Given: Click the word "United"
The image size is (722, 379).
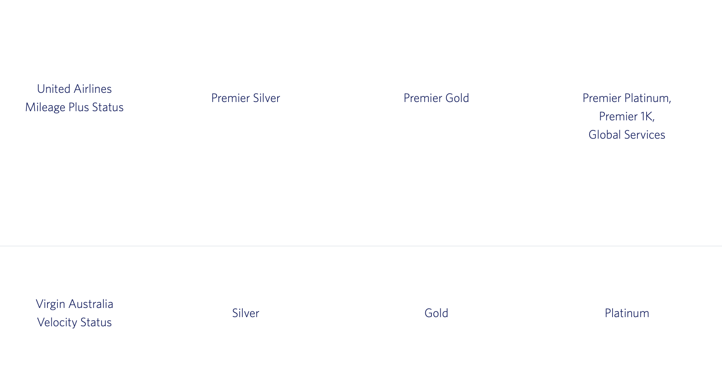Looking at the screenshot, I should pos(54,89).
